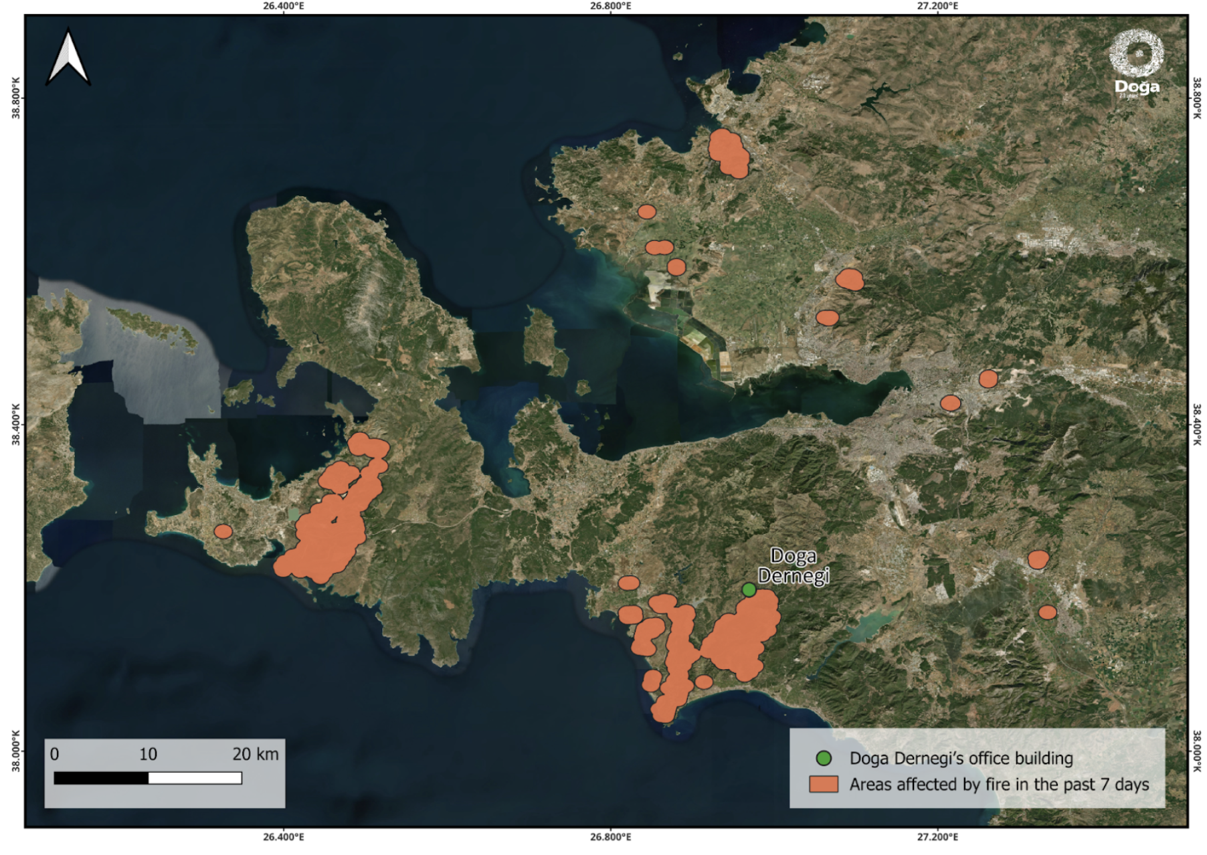Viewport: 1207px width, 855px height.
Task: Click the 'Doga' logo wordmark
Action: point(1137,87)
